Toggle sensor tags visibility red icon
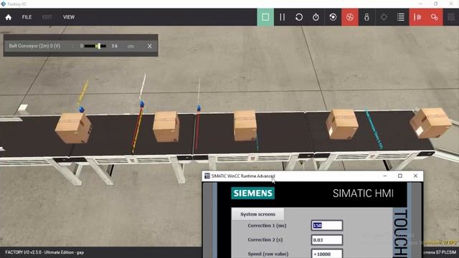 click(417, 17)
